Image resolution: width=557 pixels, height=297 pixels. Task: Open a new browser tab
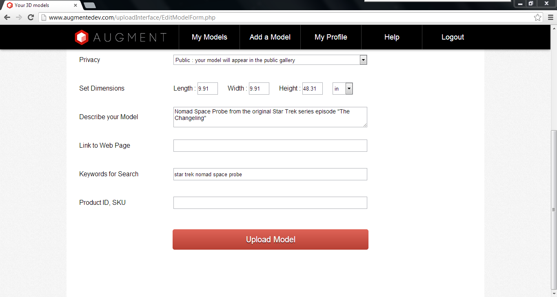89,6
